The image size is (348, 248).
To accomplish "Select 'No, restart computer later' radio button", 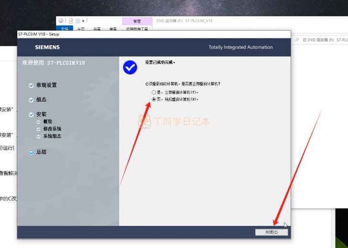I will 154,99.
